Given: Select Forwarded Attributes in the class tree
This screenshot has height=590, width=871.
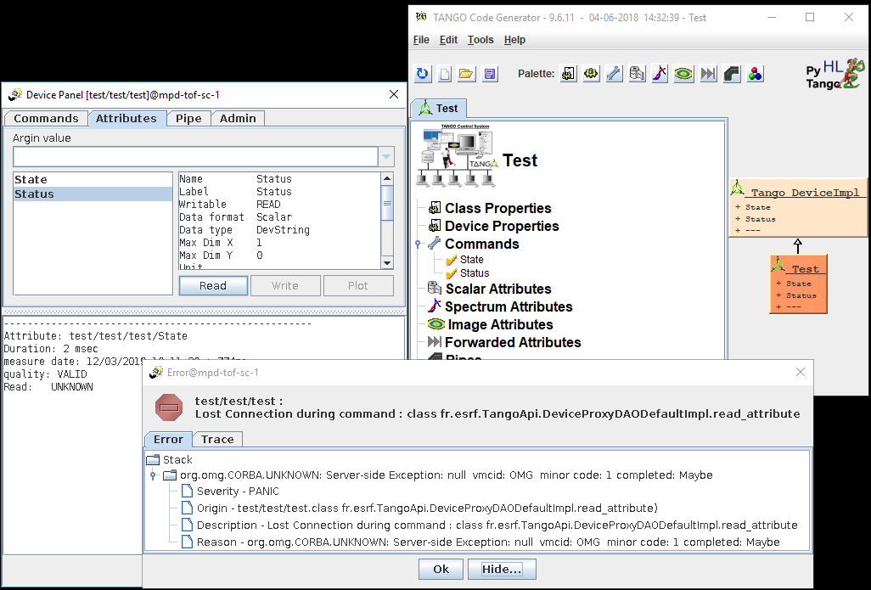Looking at the screenshot, I should click(513, 342).
